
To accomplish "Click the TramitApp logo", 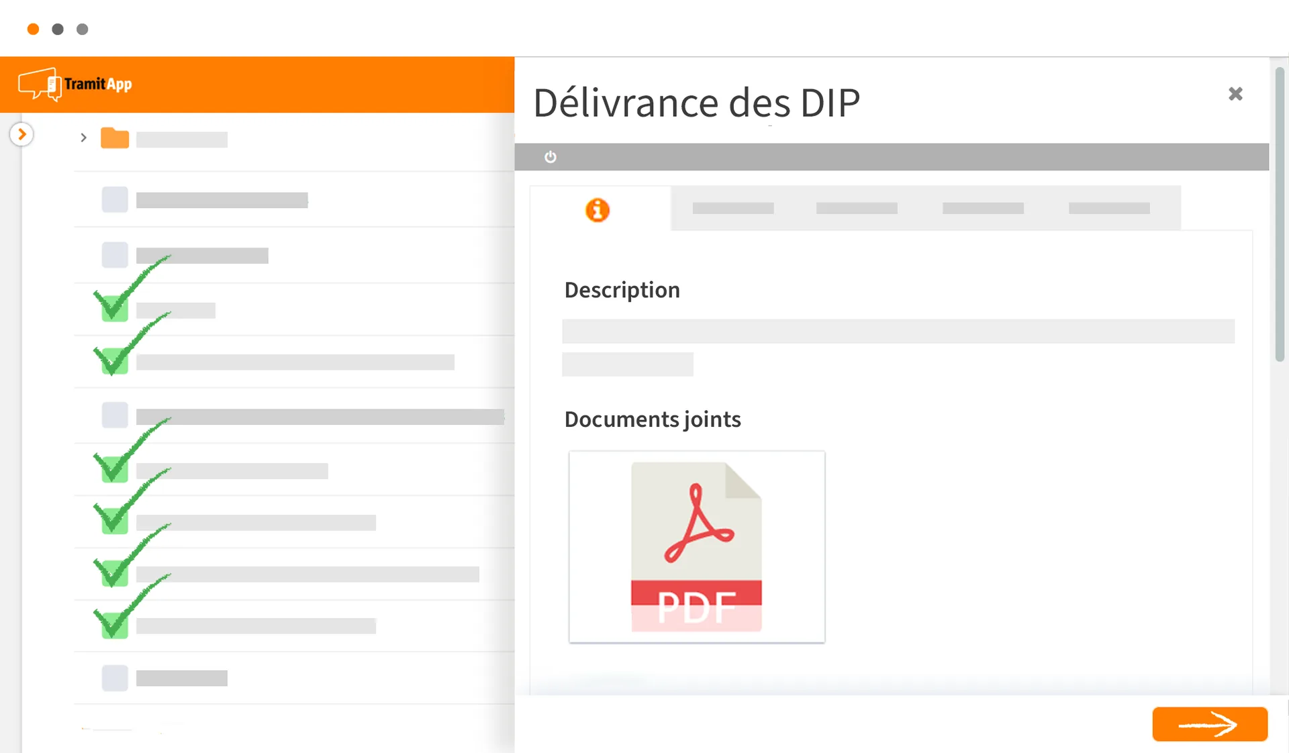I will click(75, 84).
